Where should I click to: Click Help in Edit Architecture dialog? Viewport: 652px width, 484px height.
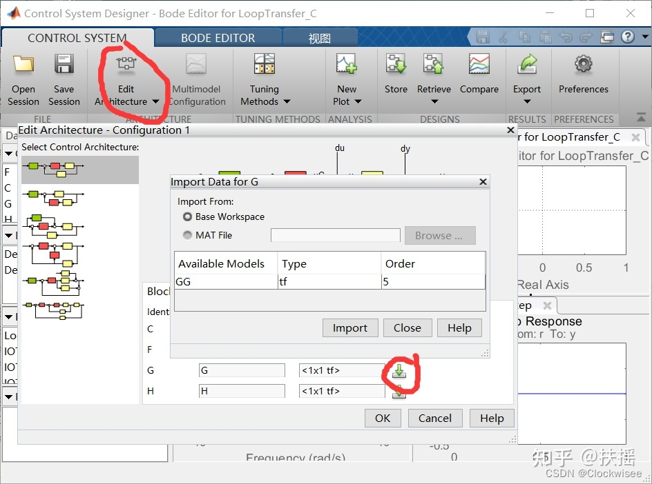[492, 418]
